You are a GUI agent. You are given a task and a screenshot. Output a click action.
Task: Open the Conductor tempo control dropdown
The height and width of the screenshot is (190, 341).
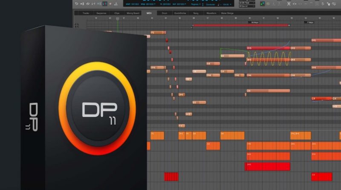tap(211, 4)
